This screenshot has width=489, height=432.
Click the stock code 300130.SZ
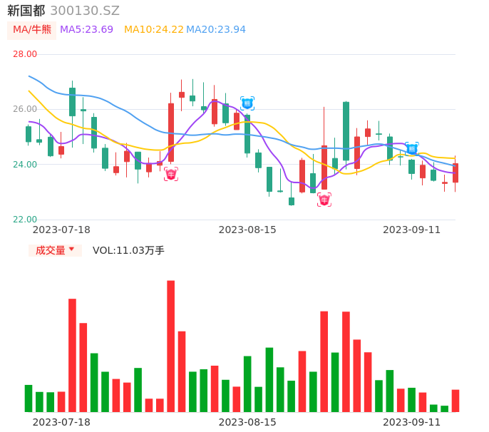pyautogui.click(x=85, y=11)
